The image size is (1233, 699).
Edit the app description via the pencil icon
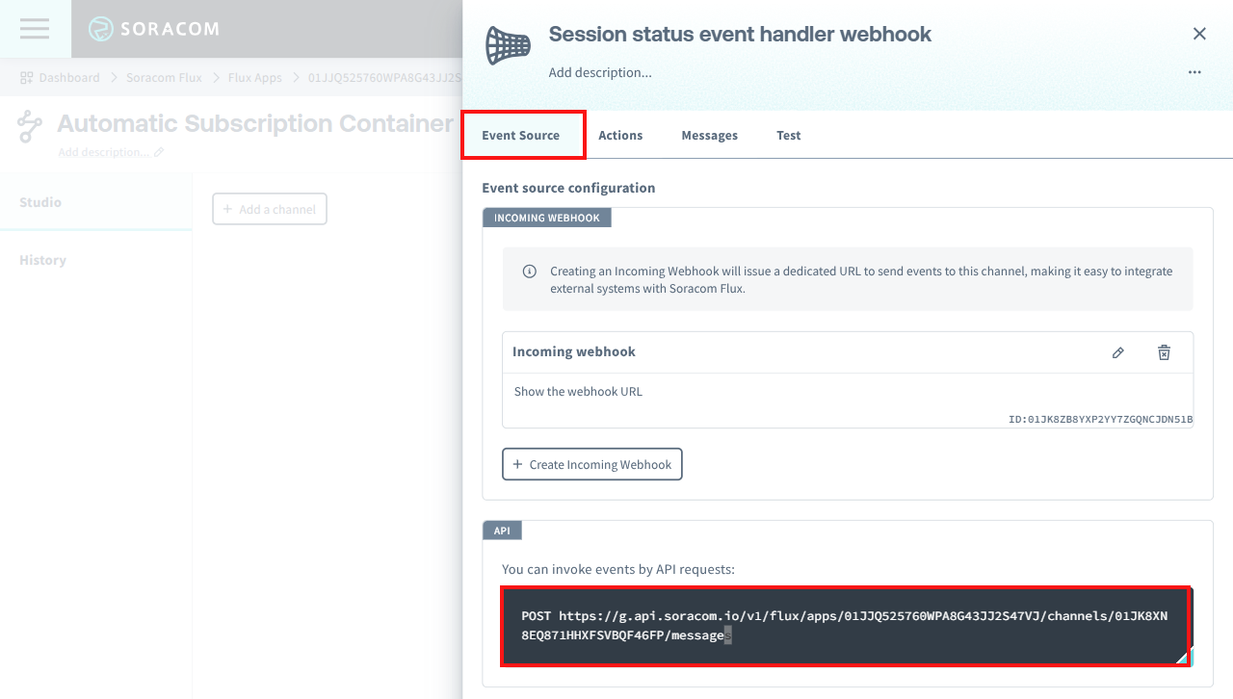tap(160, 152)
